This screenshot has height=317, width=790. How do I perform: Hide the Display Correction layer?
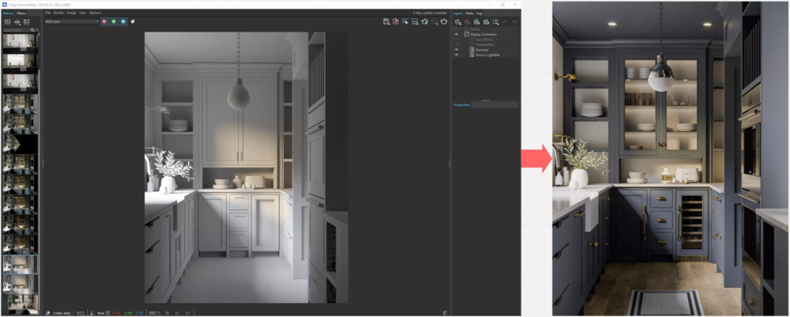click(456, 35)
